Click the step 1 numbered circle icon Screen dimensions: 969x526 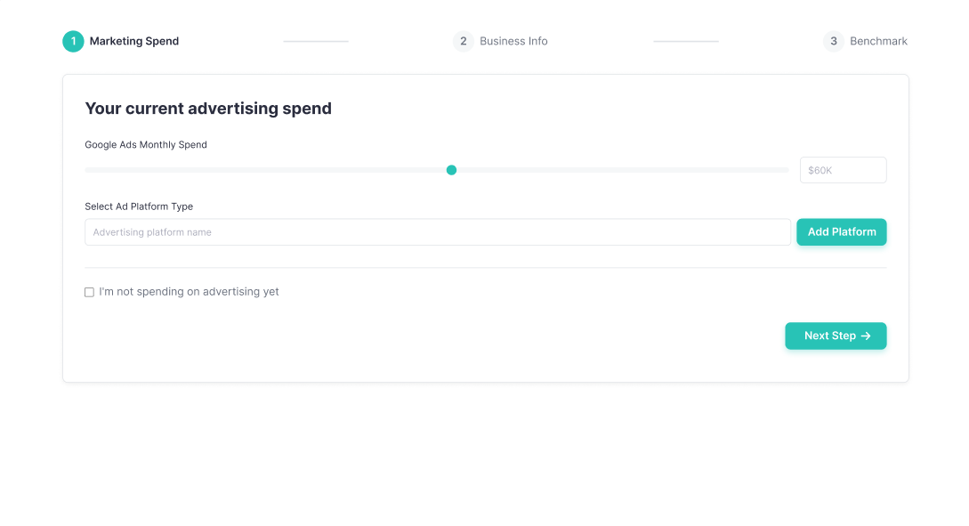[x=73, y=41]
